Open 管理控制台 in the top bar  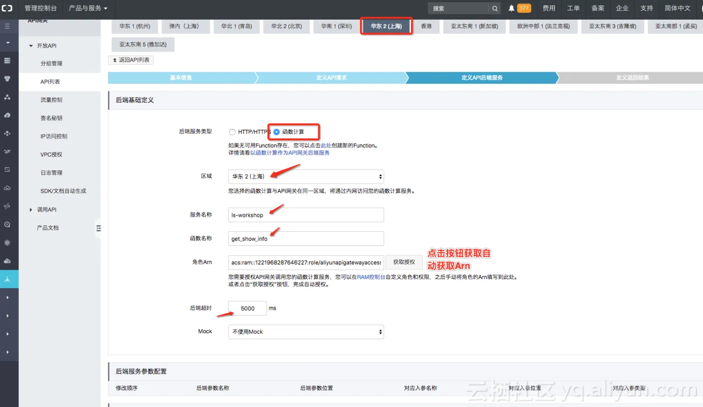point(41,9)
